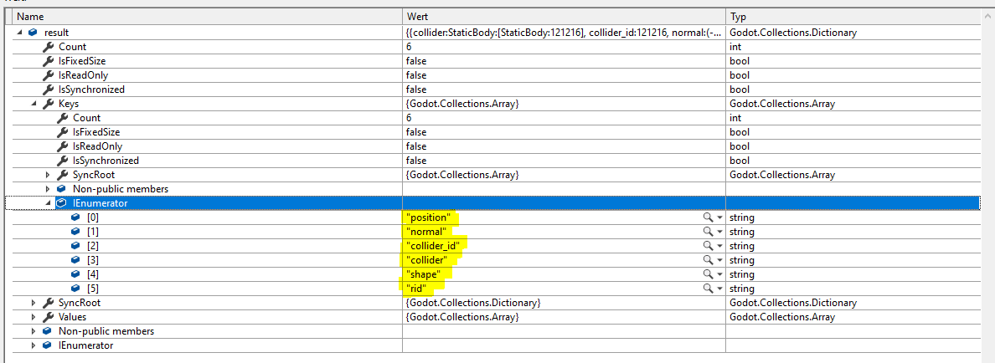Screen dimensions: 995x363
Task: Click the cube icon beside [3]
Action: tap(75, 260)
